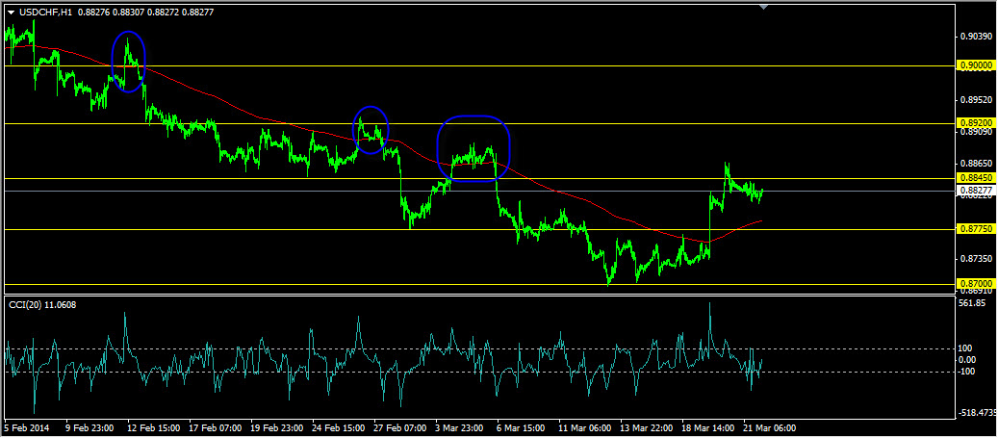Click the 0.88650 price scale value

point(975,165)
